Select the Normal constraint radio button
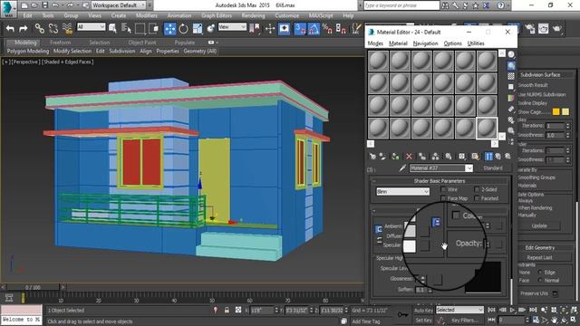Screen dimensions: 580x326 tap(540, 281)
